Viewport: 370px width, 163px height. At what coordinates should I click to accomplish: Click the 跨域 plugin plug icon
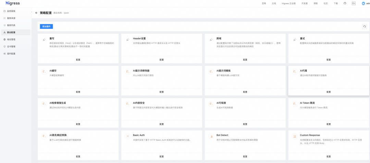[x=211, y=40]
